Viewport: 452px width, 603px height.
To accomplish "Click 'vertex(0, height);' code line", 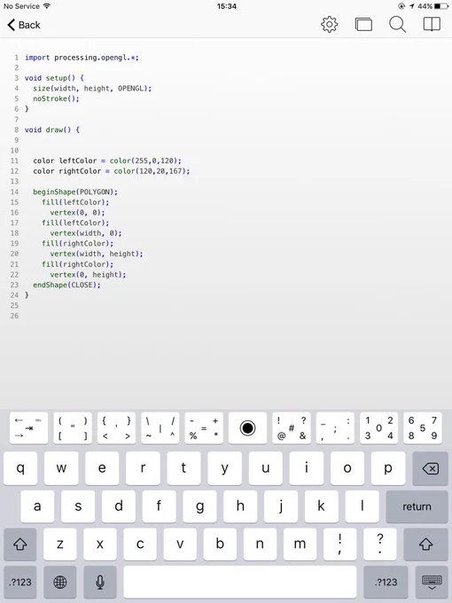I will point(88,275).
